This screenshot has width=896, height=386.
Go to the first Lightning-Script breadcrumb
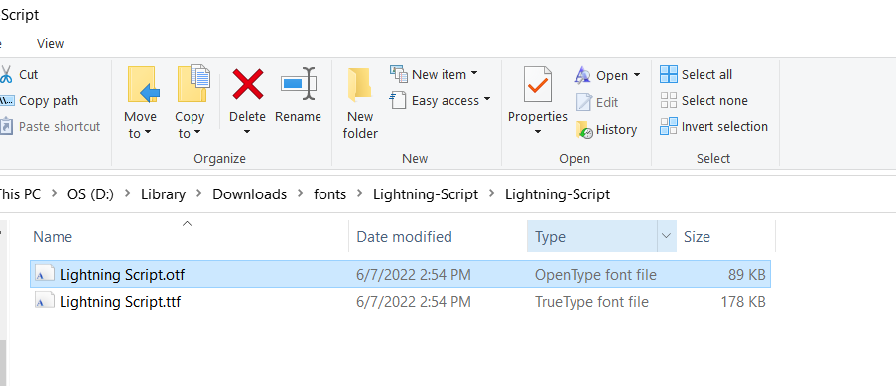tap(426, 194)
